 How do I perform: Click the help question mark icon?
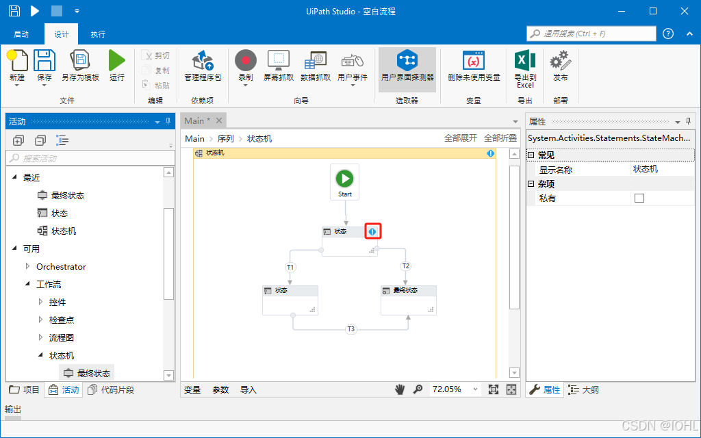pos(668,34)
